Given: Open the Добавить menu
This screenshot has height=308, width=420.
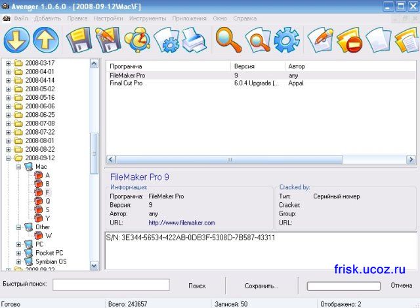Looking at the screenshot, I should [x=48, y=18].
